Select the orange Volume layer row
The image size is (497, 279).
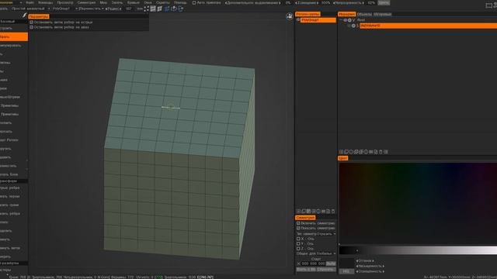[428, 26]
